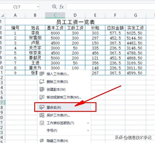Image resolution: width=155 pixels, height=143 pixels.
Task: Select column E header
Action: tap(95, 15)
